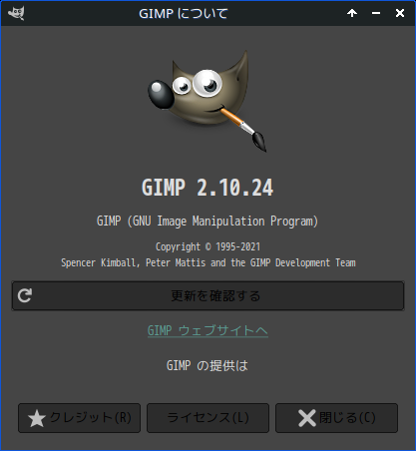Close the dialog with 閉じる(C)

coord(336,418)
